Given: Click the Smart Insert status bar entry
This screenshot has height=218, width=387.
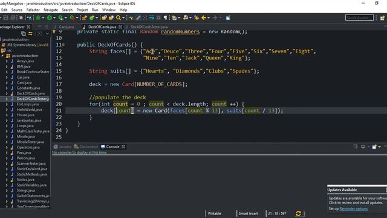Looking at the screenshot, I should click(x=248, y=214).
